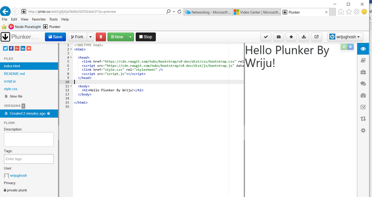Switch to Video Center Microsoft tab
Viewport: 372px width, 197px height.
257,12
